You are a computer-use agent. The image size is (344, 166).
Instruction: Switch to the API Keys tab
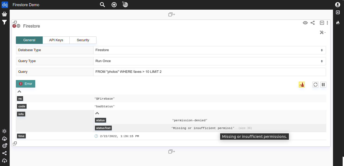[56, 40]
